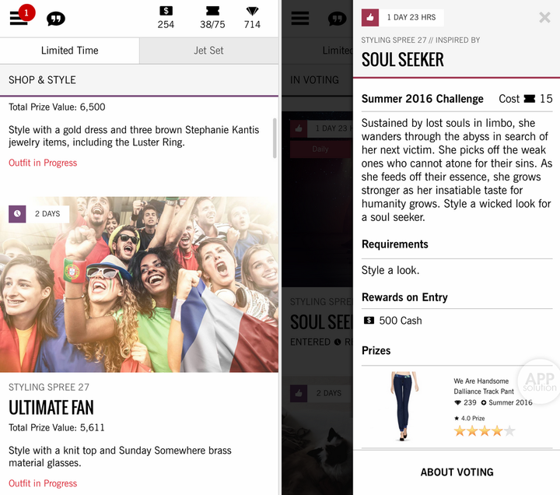
Task: Click the thumbs-up voting icon in Soul Seeker panel
Action: (x=370, y=17)
